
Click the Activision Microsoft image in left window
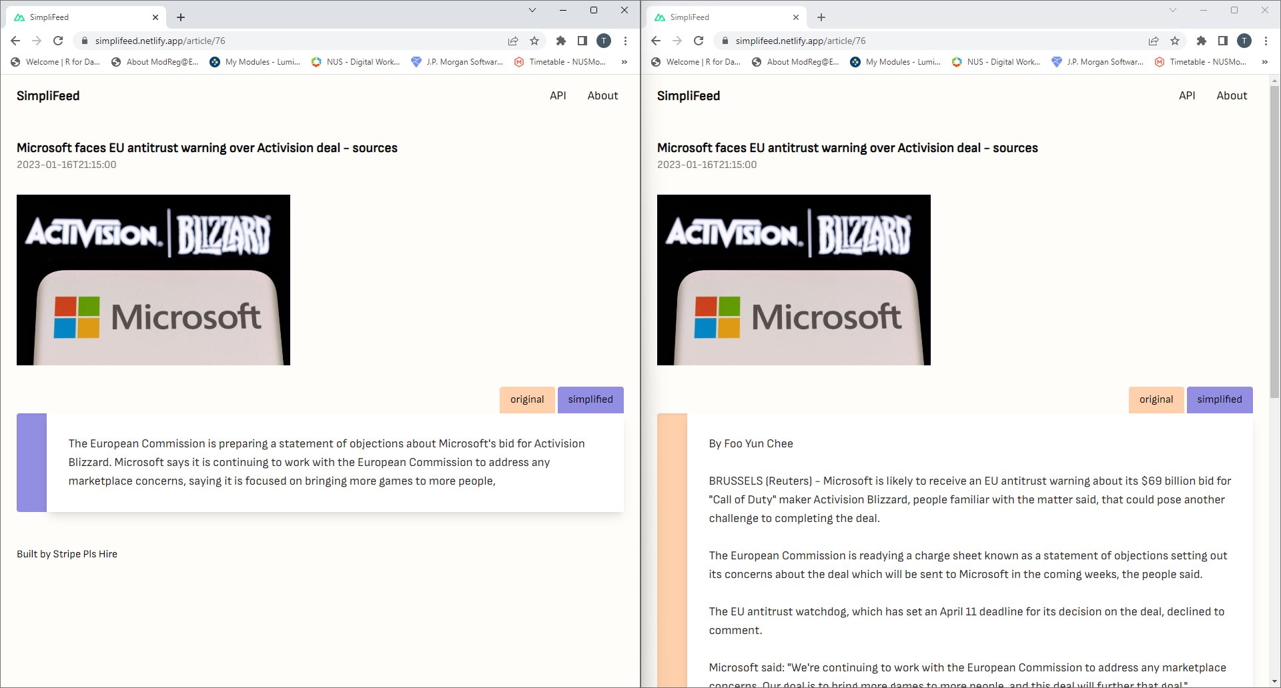tap(153, 280)
